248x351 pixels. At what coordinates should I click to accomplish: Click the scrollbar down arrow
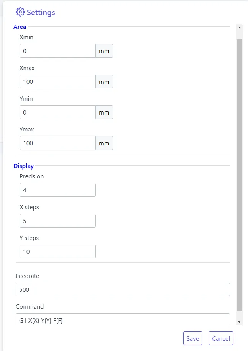(x=240, y=321)
